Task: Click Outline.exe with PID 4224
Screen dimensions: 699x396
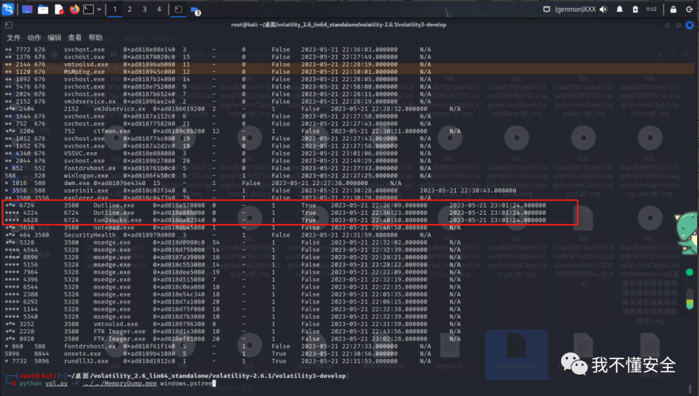Action: 114,213
